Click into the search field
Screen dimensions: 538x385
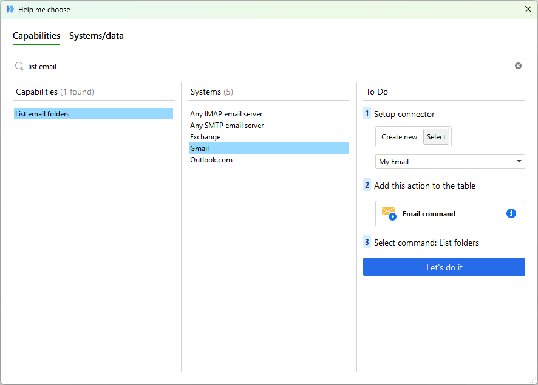tap(267, 66)
